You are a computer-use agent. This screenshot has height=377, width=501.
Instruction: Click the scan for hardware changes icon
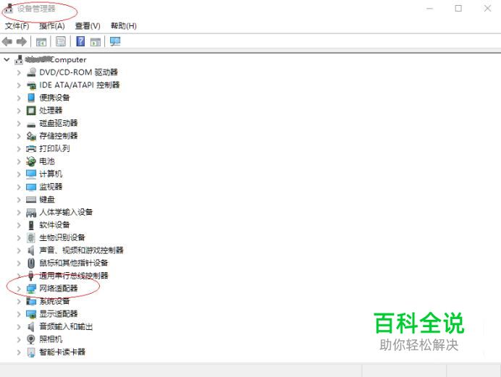[x=115, y=41]
